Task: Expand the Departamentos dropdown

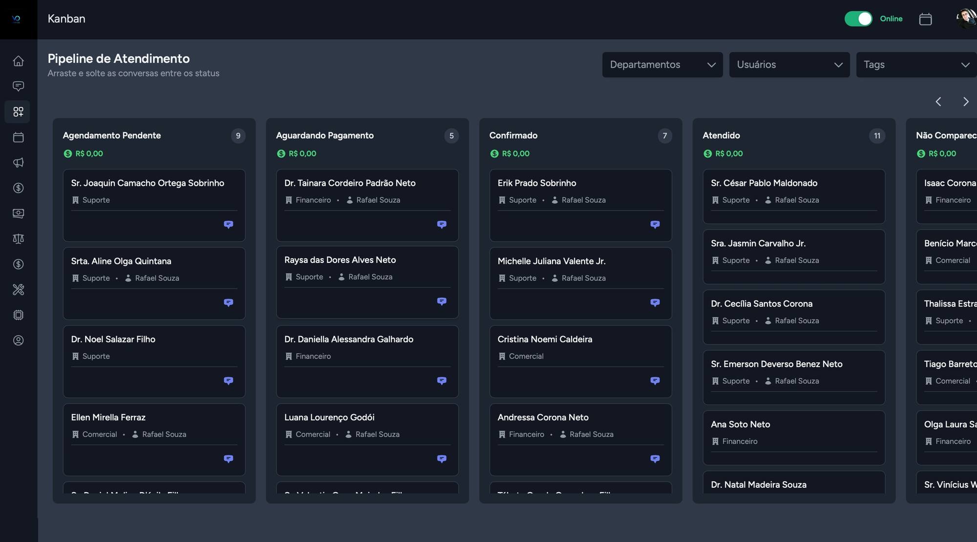Action: (662, 65)
